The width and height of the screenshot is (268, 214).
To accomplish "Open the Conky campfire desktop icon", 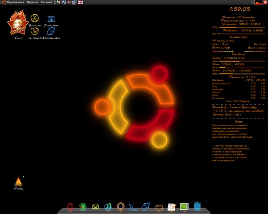I will click(x=18, y=181).
